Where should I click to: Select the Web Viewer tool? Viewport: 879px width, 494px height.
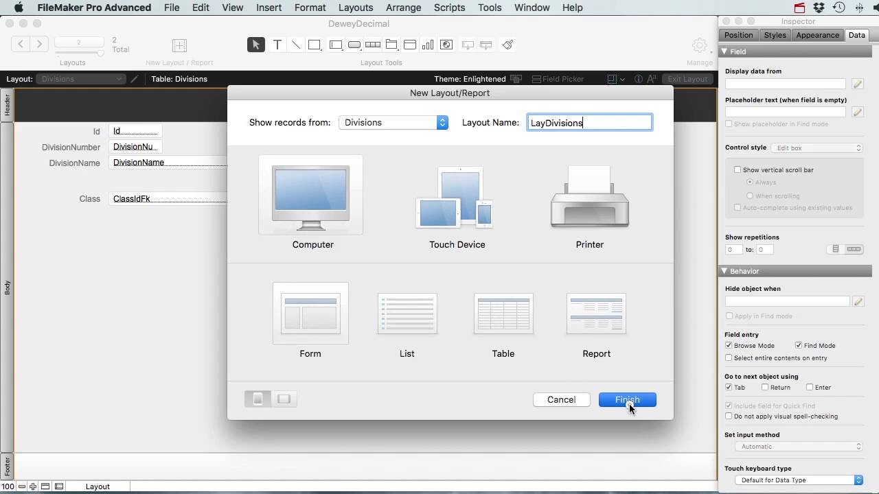446,45
